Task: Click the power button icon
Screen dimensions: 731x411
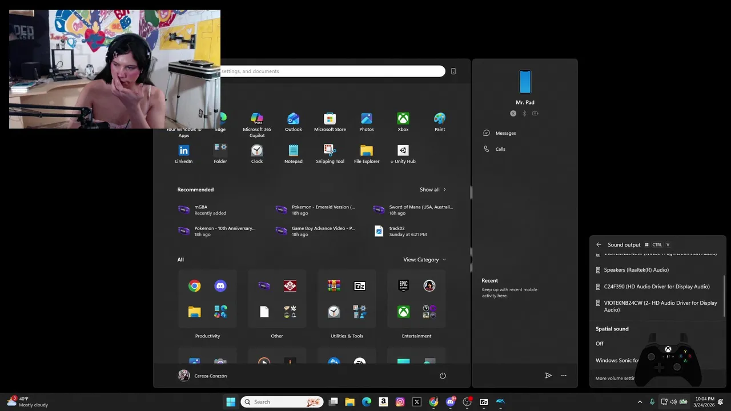Action: (x=443, y=376)
